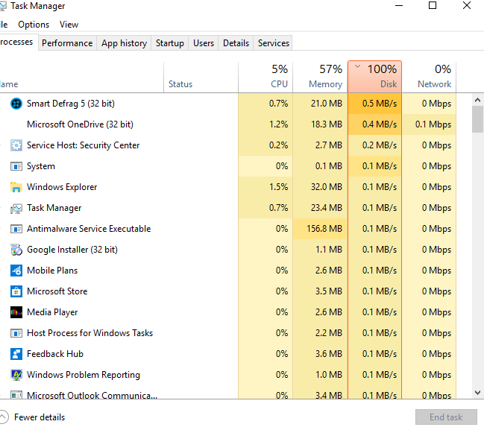The width and height of the screenshot is (484, 430).
Task: Sort by the Network column header
Action: [x=429, y=77]
